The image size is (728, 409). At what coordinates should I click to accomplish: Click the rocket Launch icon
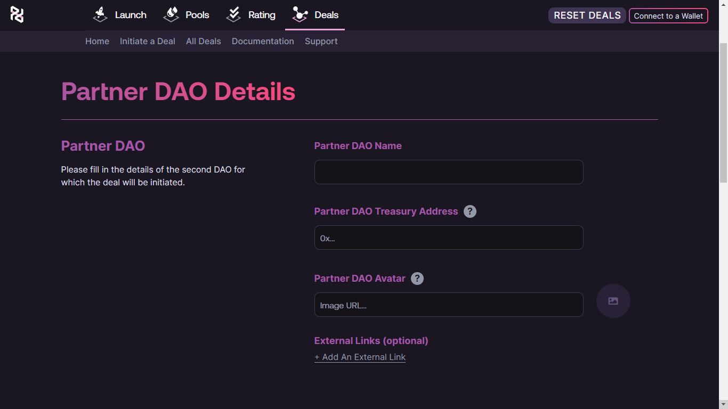click(x=99, y=14)
